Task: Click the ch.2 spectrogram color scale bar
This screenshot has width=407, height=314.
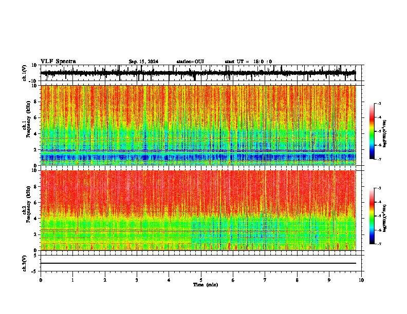Action: pos(372,216)
